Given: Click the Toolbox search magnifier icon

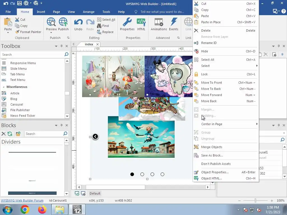Looking at the screenshot, I should [66, 54].
